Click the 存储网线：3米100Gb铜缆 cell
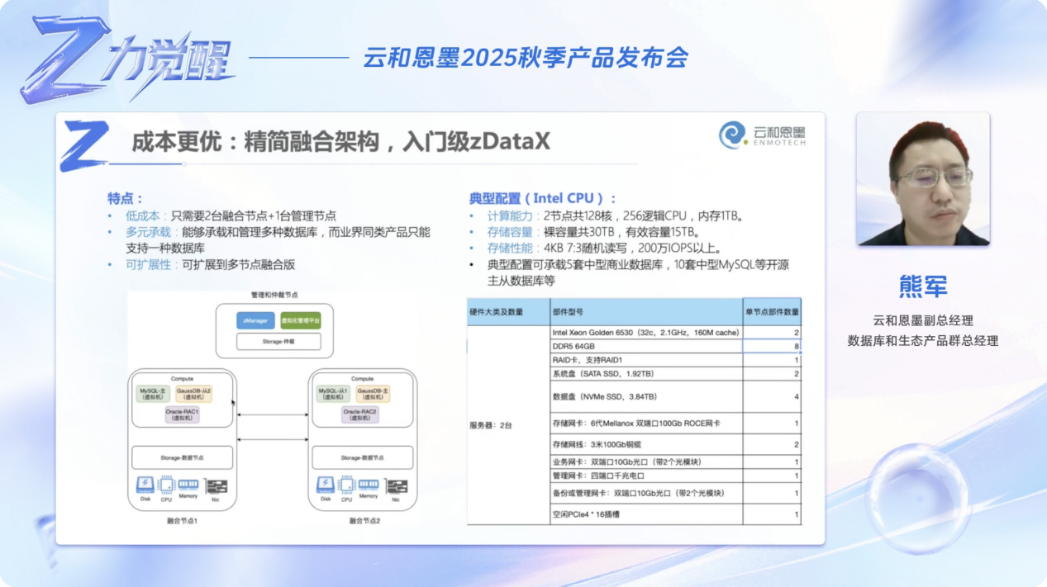The height and width of the screenshot is (587, 1047). coord(645,444)
